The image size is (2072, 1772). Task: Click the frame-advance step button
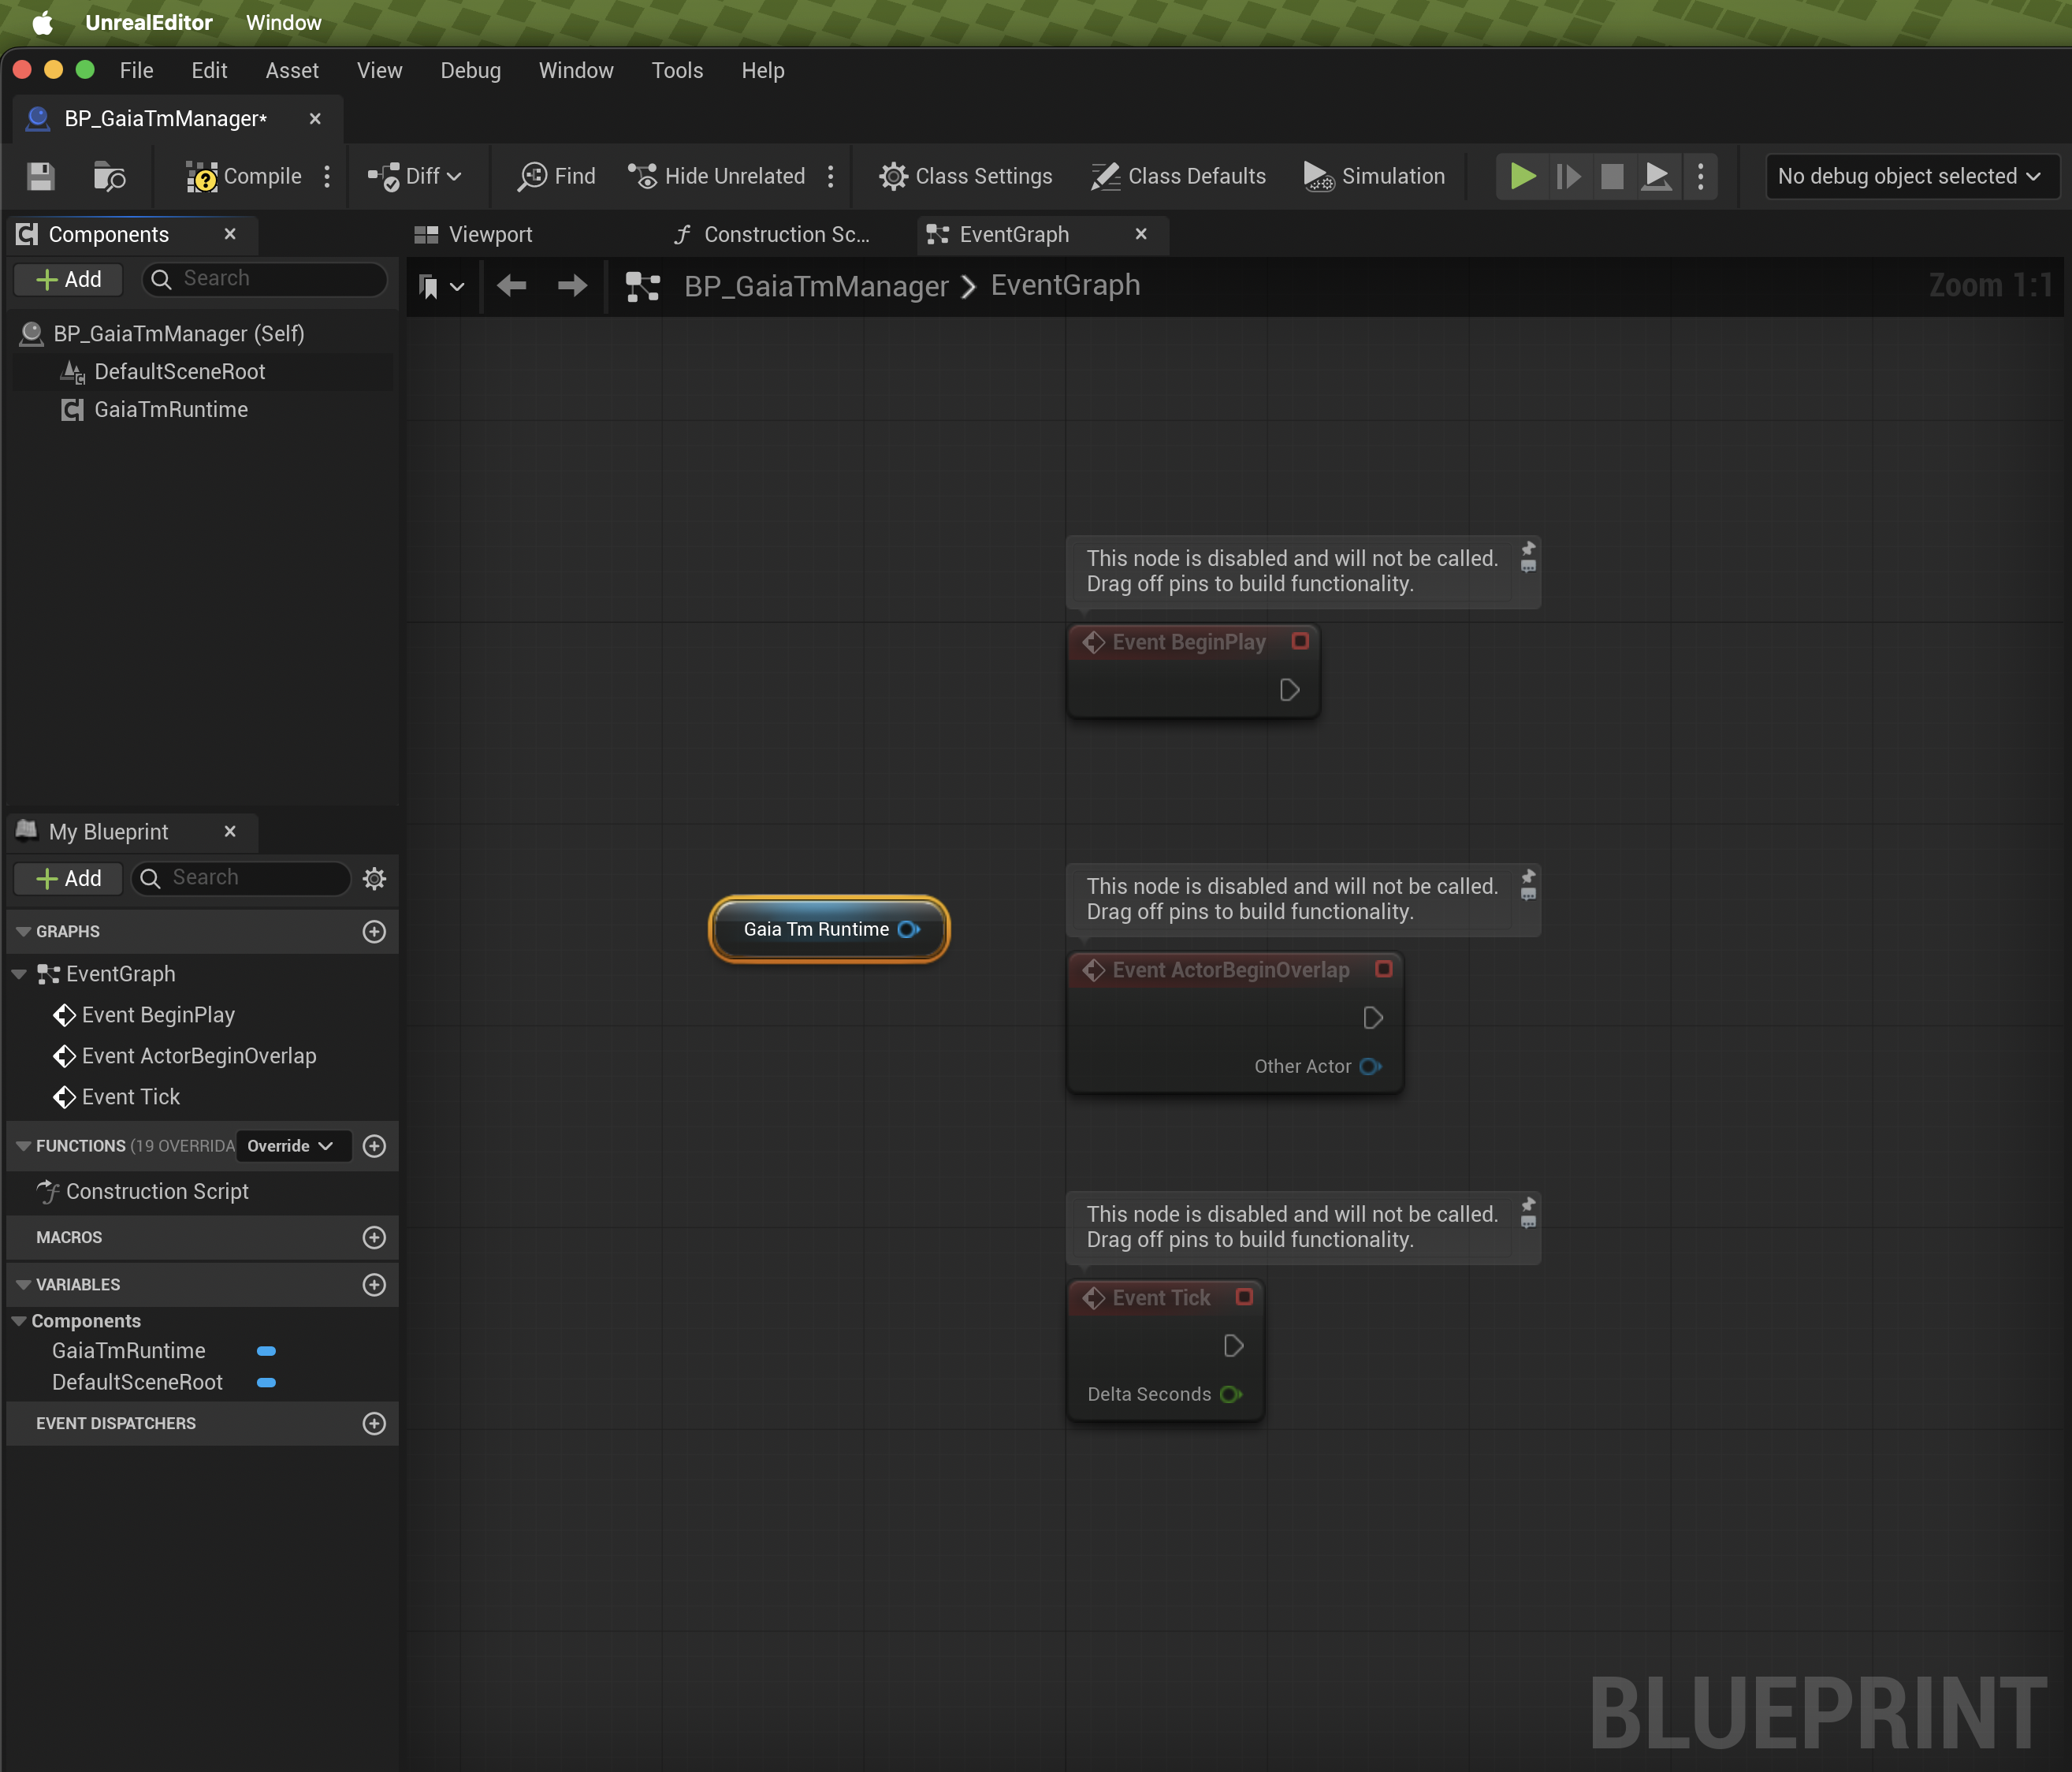pos(1568,177)
